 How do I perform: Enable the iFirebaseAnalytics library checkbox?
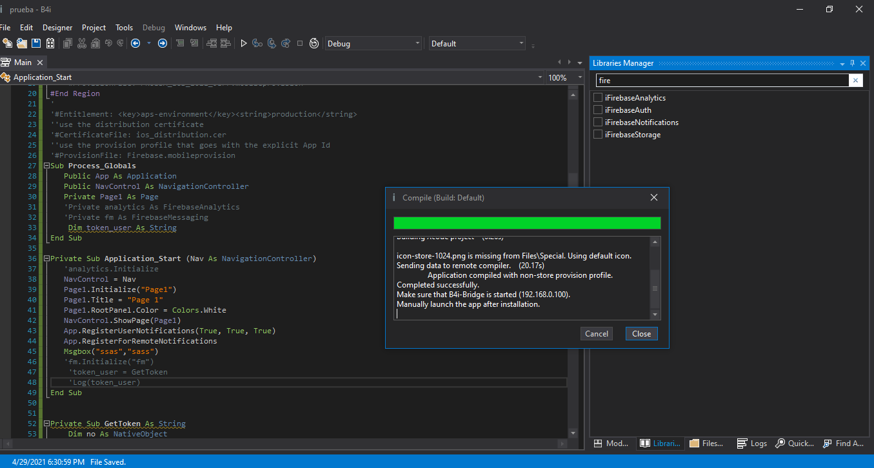tap(598, 98)
